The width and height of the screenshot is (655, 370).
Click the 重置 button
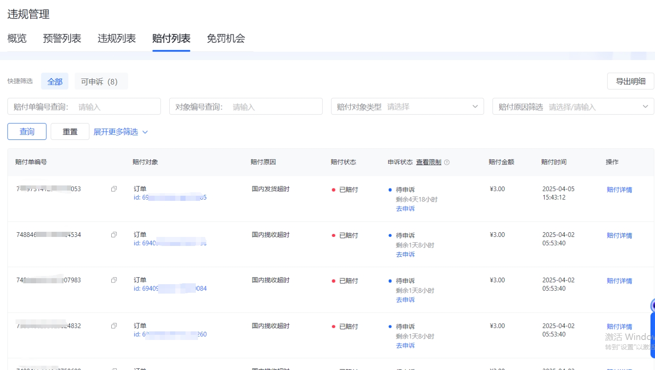tap(70, 132)
